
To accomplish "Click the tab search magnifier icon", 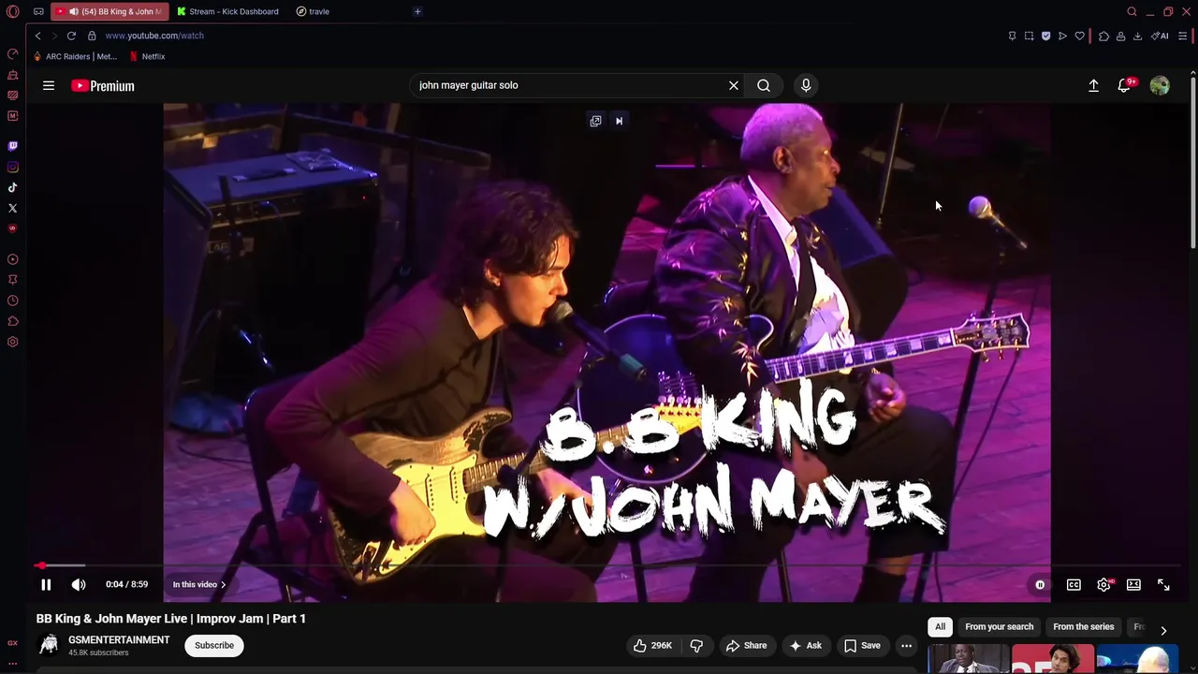I will (1132, 11).
